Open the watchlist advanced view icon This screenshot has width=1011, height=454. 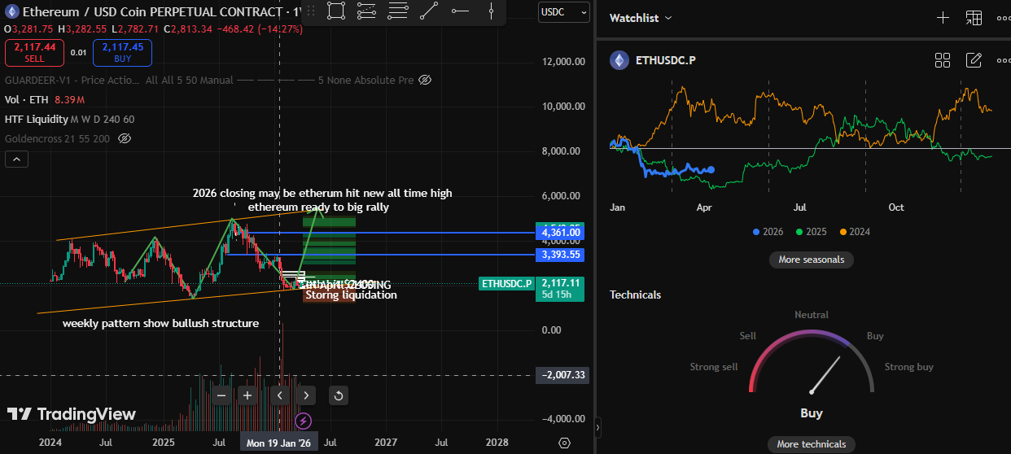click(x=974, y=18)
